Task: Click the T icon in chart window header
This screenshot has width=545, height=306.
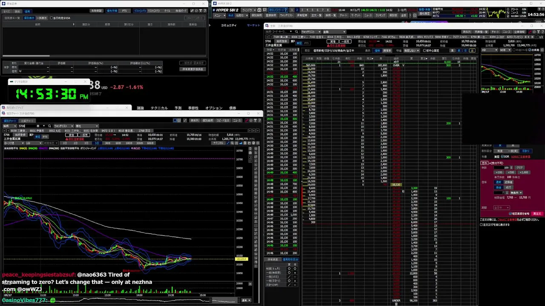Action: point(255,120)
